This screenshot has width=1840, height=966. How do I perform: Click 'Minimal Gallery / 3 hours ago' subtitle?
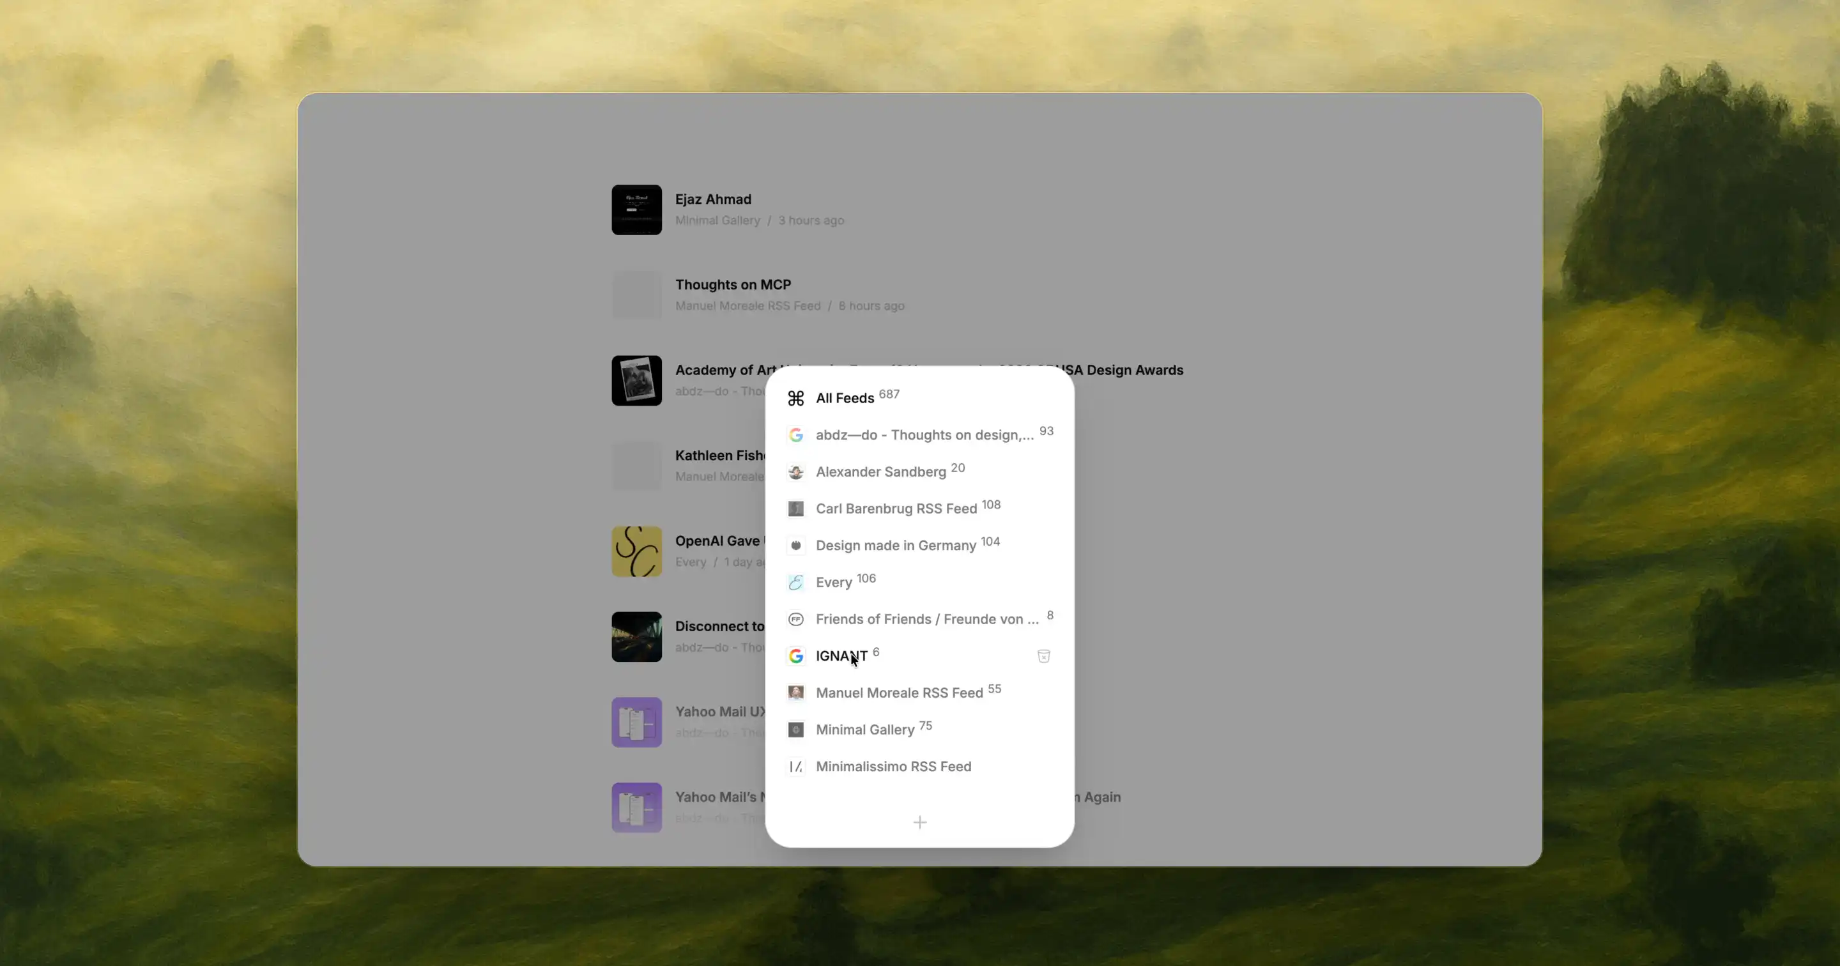tap(759, 221)
